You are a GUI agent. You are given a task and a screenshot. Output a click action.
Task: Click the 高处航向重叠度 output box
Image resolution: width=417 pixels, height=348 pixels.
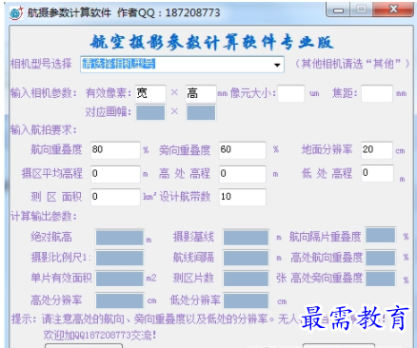point(381,258)
